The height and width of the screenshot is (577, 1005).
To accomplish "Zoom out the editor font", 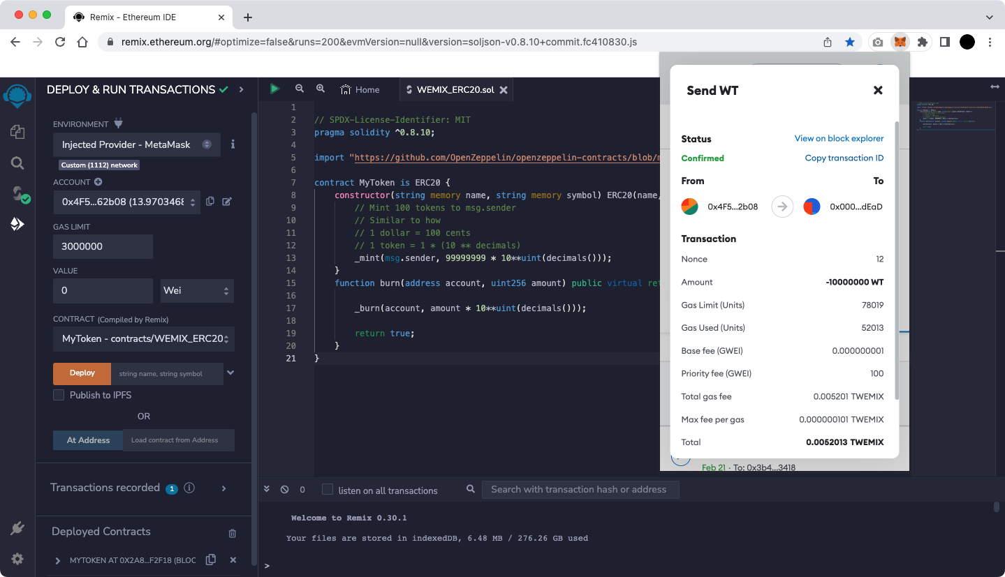I will point(300,89).
